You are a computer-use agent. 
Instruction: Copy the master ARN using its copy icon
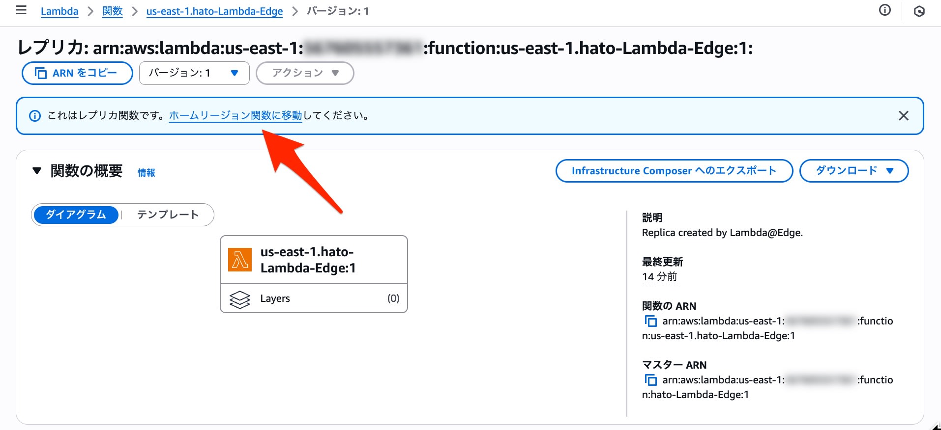click(650, 380)
